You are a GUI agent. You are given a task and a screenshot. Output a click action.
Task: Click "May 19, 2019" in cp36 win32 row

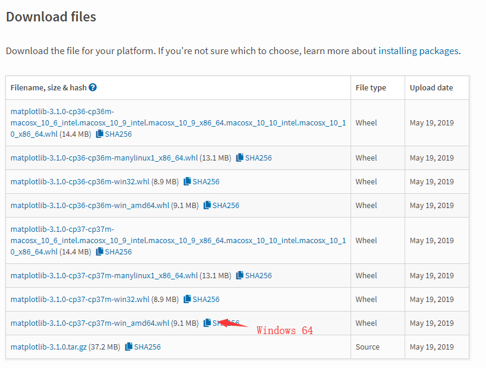[432, 181]
